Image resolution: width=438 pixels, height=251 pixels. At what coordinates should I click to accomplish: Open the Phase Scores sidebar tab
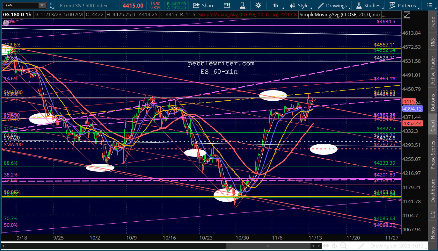[x=433, y=155]
